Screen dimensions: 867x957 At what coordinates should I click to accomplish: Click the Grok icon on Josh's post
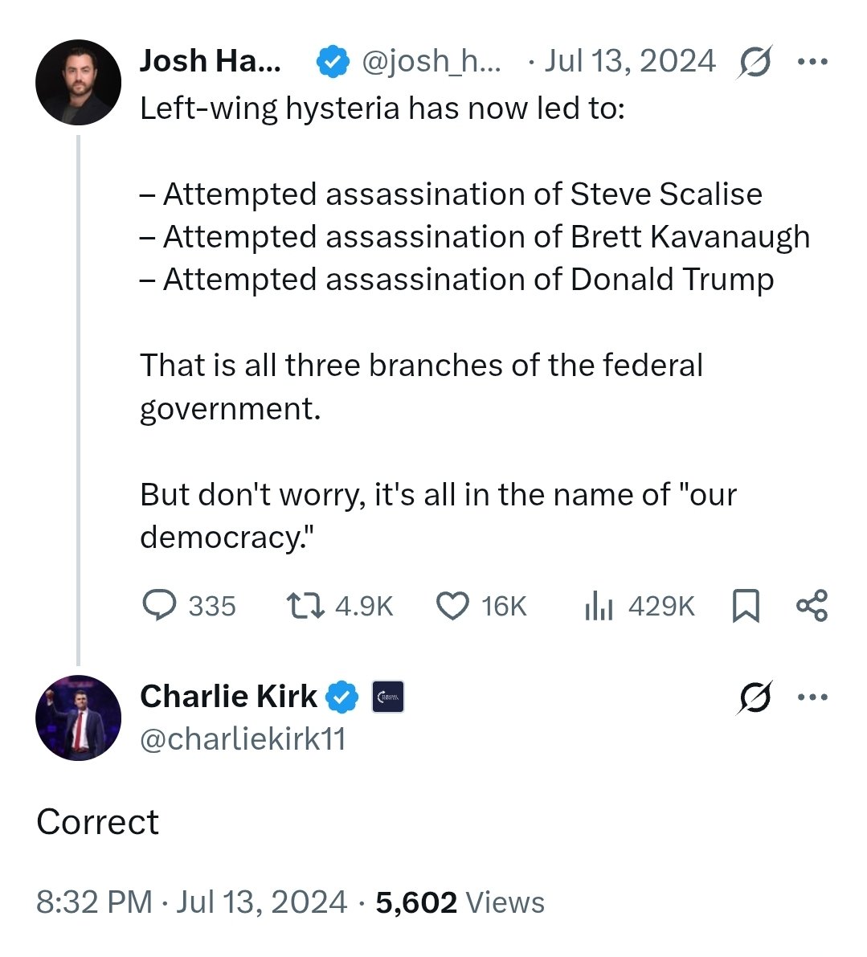(754, 62)
